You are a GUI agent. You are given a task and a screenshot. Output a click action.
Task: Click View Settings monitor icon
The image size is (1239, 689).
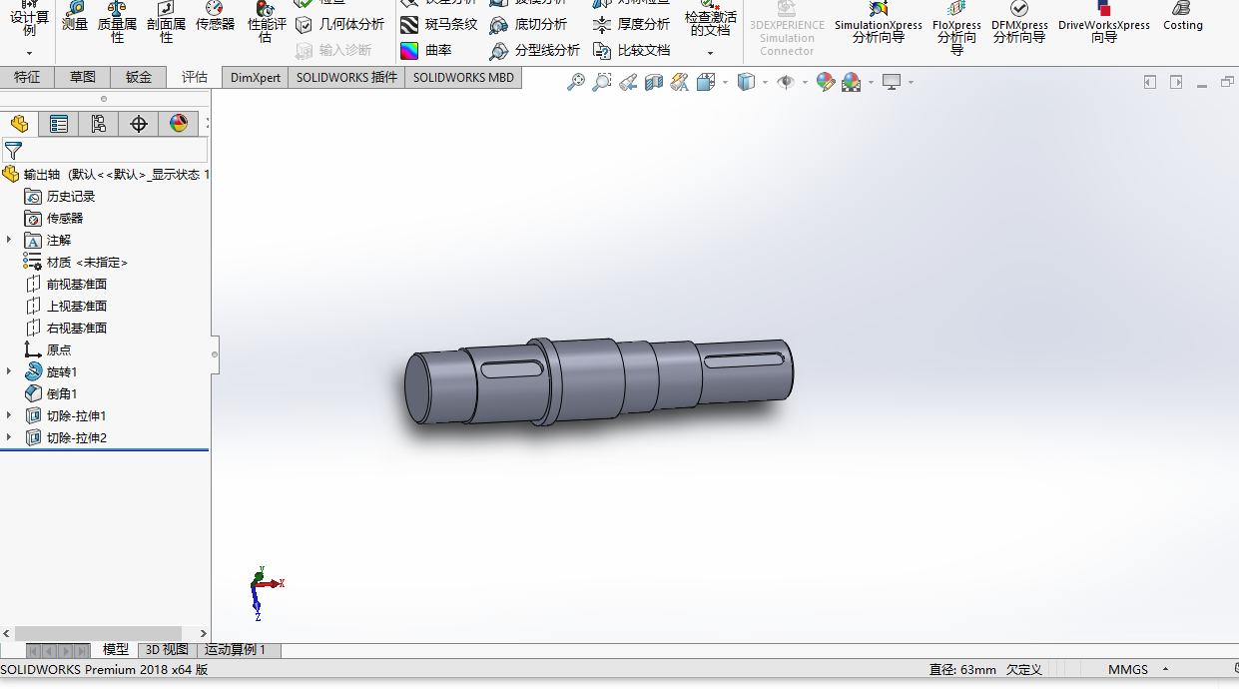892,82
